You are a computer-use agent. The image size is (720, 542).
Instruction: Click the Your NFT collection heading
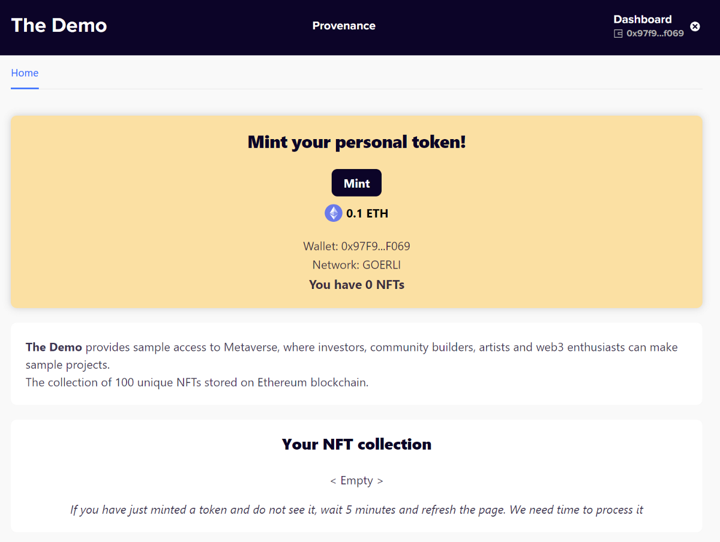(356, 444)
